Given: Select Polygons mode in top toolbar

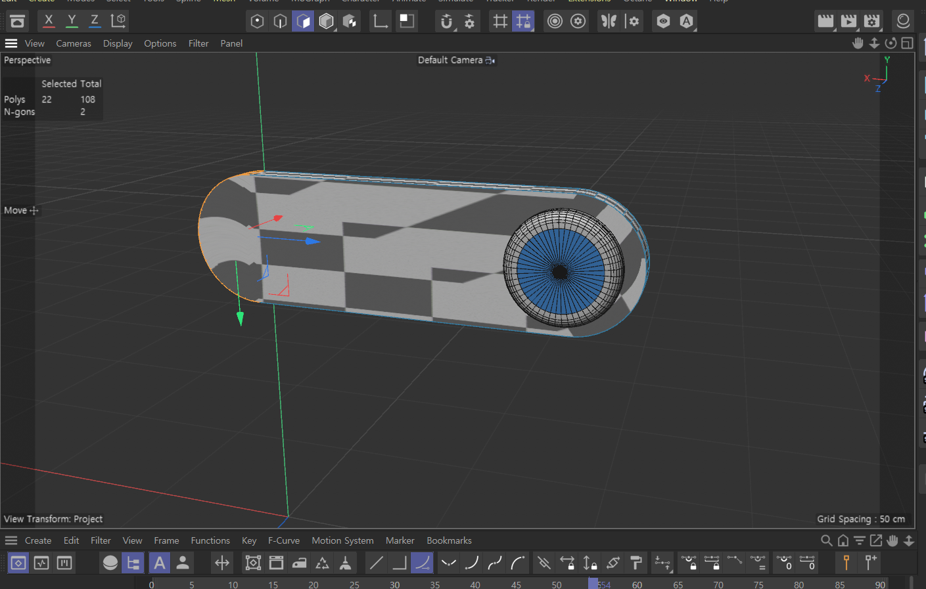Looking at the screenshot, I should point(303,21).
